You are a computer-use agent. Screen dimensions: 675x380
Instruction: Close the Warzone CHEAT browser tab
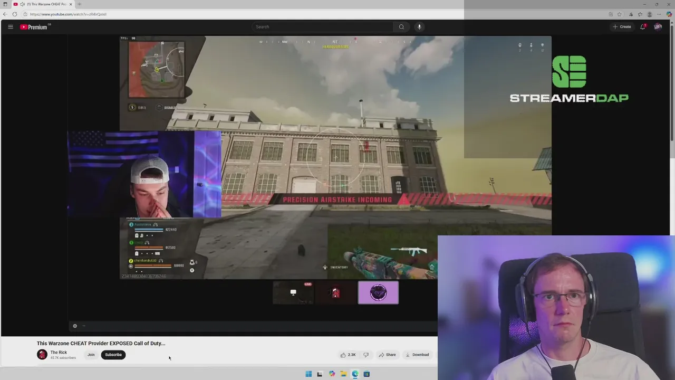pyautogui.click(x=71, y=4)
